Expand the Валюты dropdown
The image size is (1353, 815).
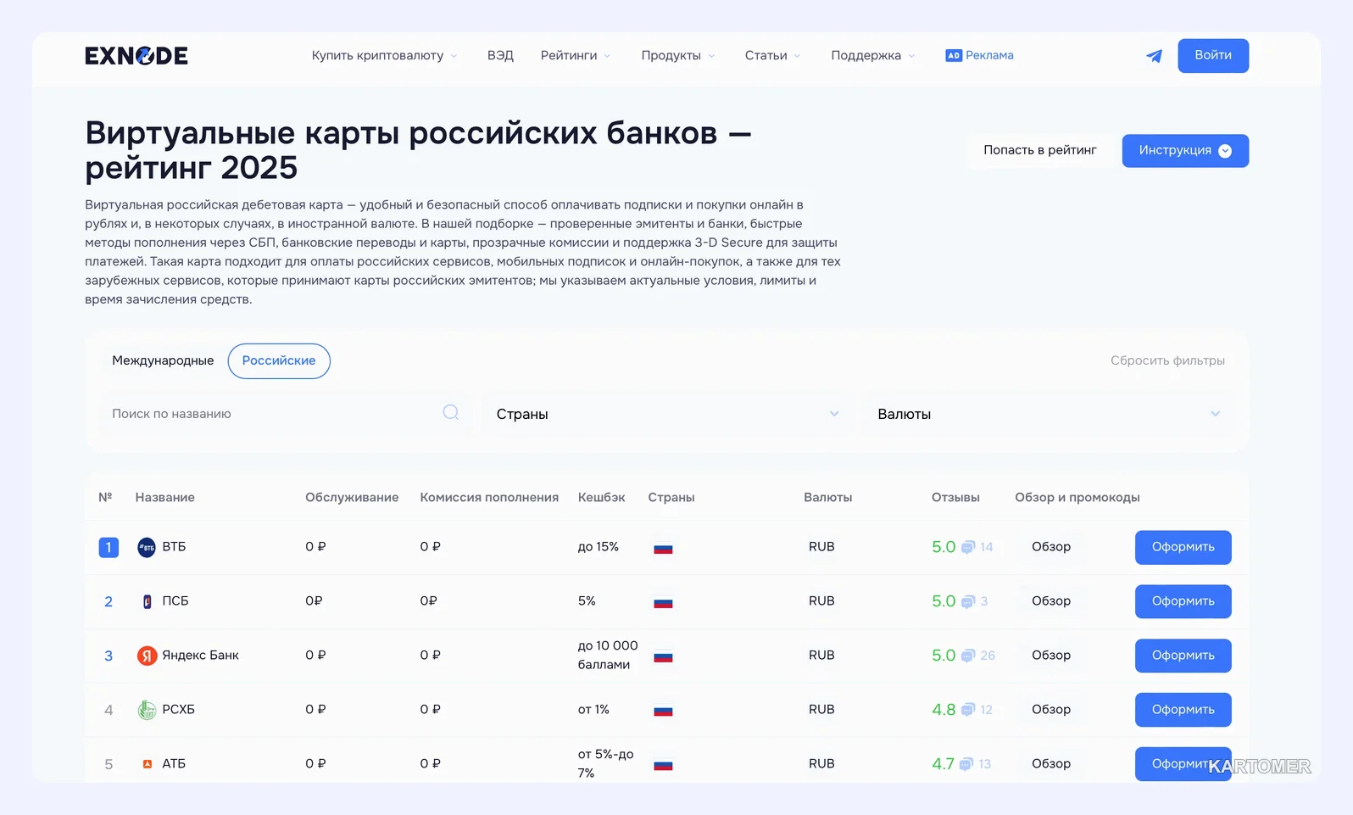click(x=1048, y=414)
